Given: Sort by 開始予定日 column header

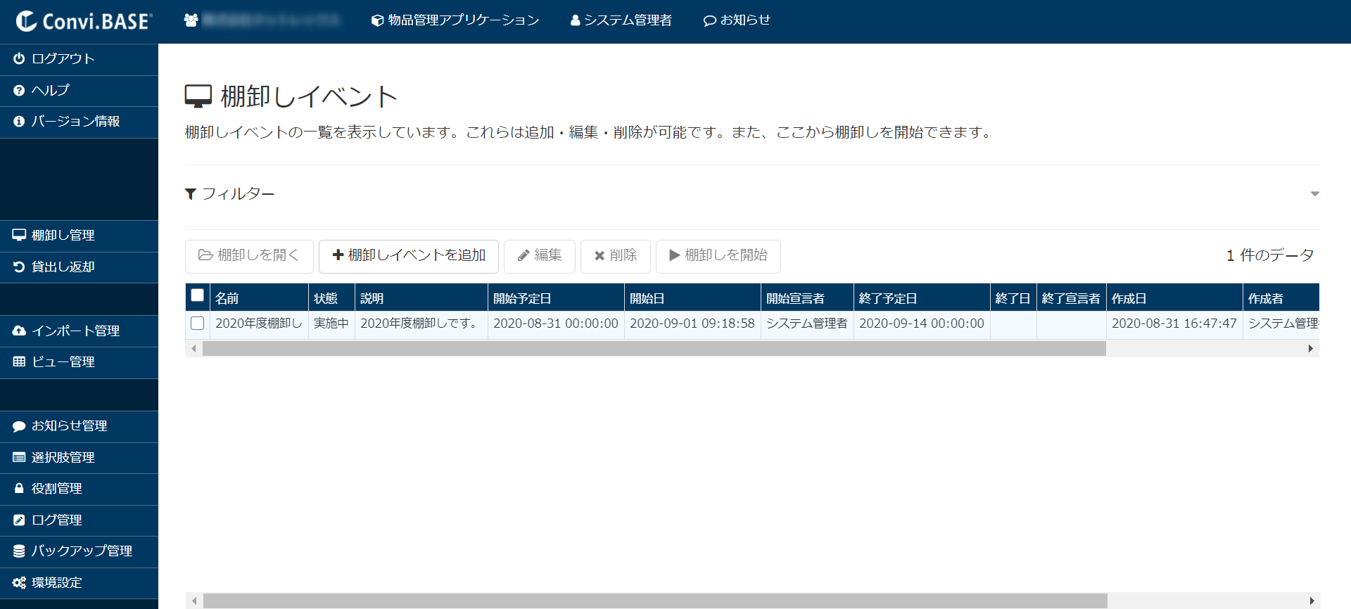Looking at the screenshot, I should click(x=556, y=298).
